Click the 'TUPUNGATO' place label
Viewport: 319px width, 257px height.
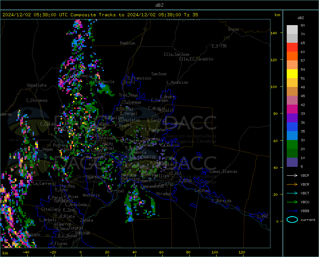63,201
